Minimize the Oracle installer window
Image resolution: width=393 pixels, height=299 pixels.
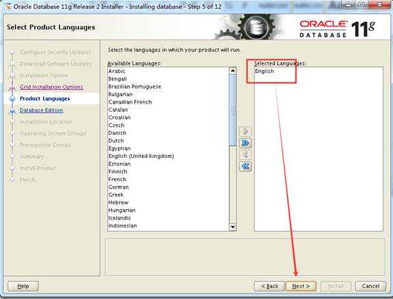click(x=348, y=5)
